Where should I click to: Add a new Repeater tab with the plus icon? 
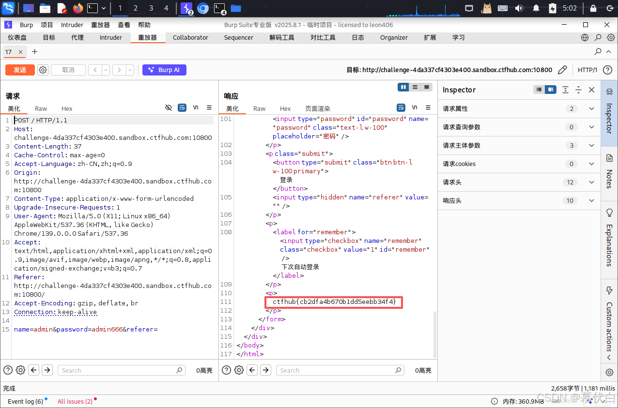pyautogui.click(x=34, y=51)
